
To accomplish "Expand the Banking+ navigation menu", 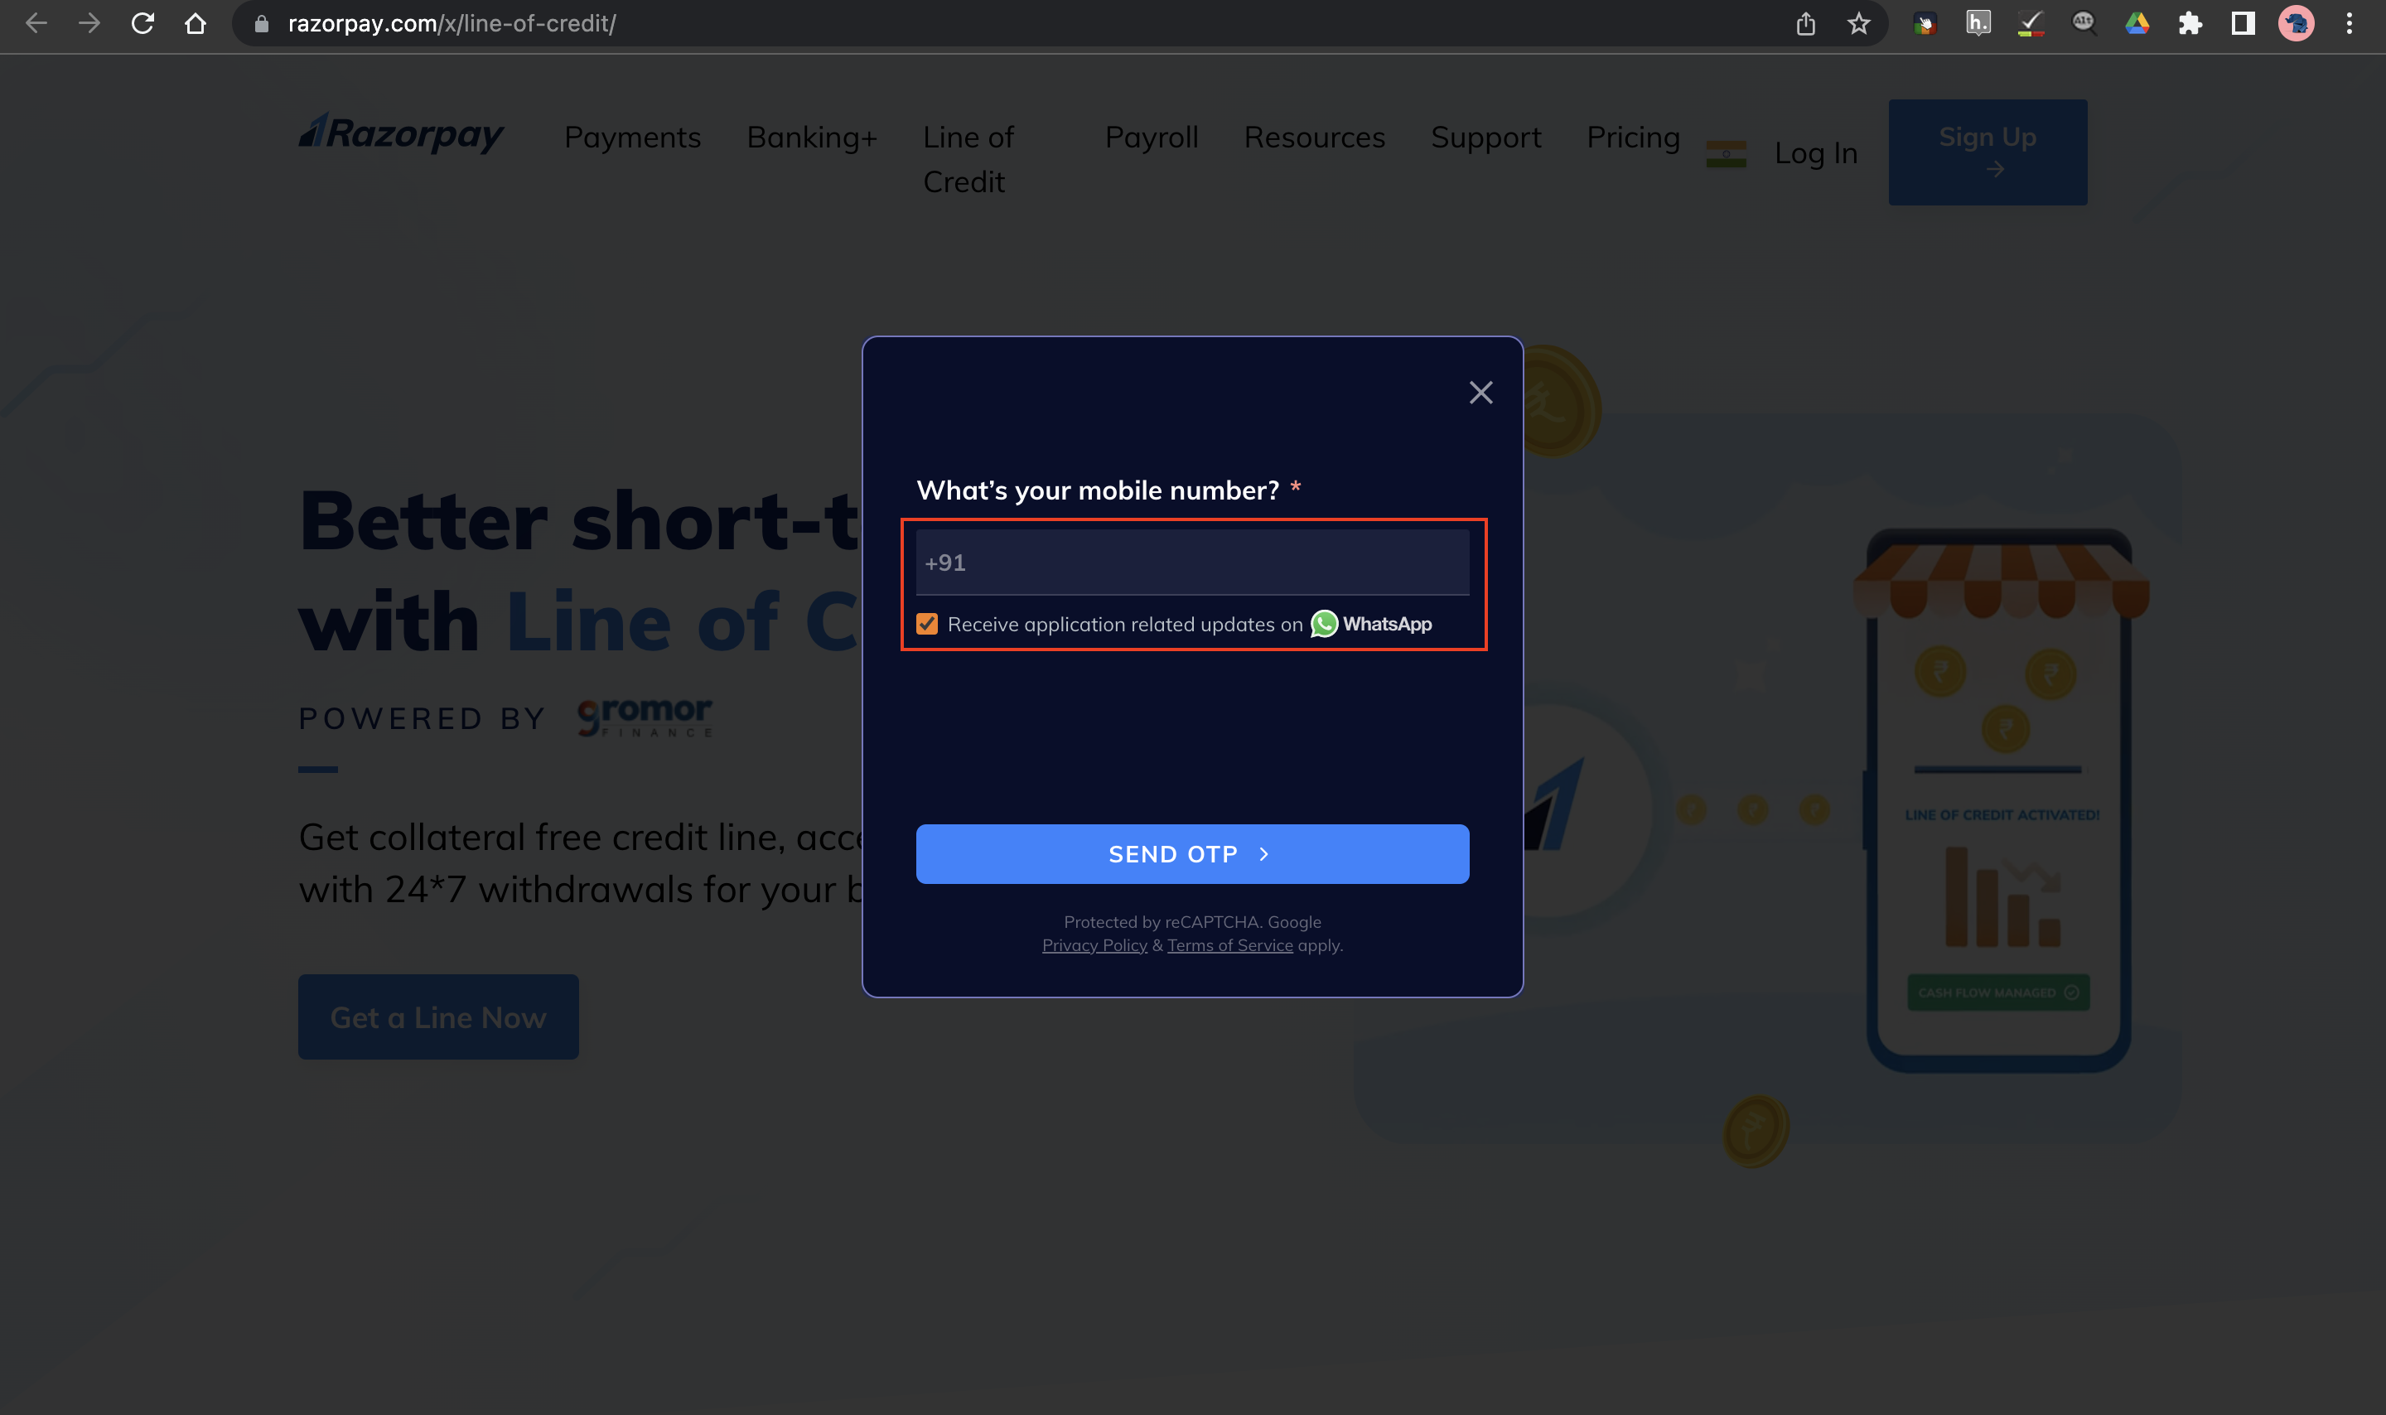I will pyautogui.click(x=810, y=135).
